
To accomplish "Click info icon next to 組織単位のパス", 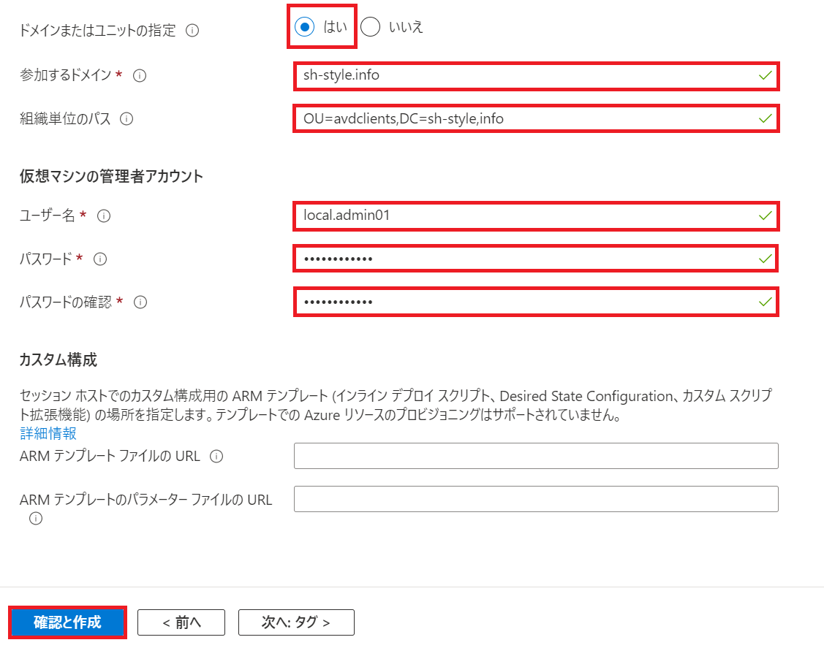I will (x=126, y=118).
